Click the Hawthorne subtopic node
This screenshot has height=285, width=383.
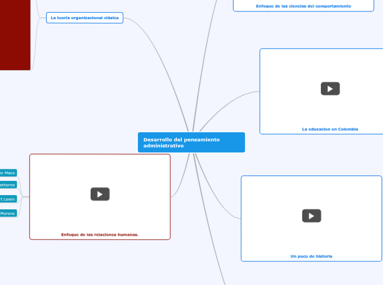coord(8,185)
